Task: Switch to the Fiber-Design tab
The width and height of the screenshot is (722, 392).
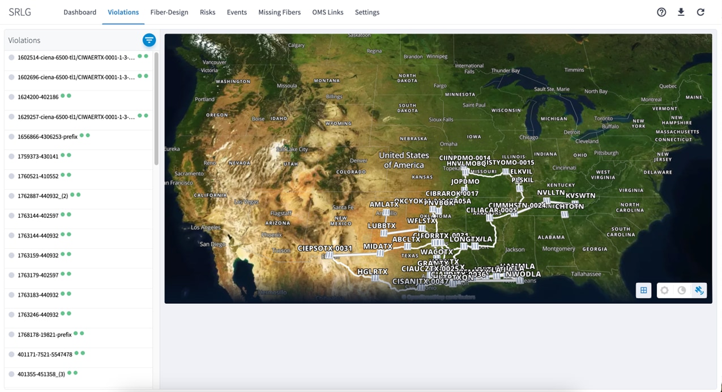Action: point(169,12)
